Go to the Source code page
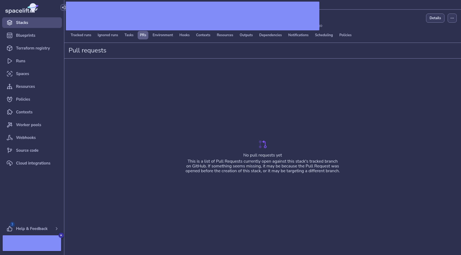The image size is (461, 255). 27,150
